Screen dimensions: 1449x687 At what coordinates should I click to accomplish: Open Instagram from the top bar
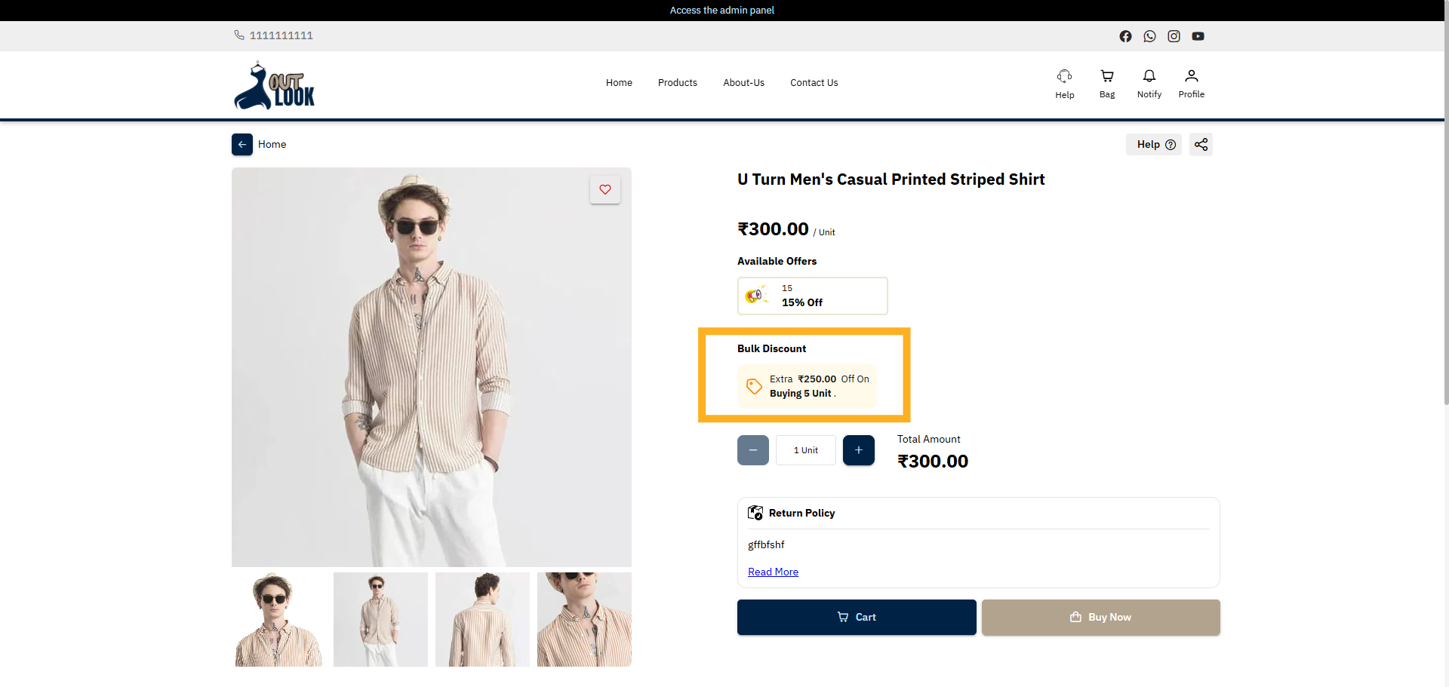tap(1174, 35)
